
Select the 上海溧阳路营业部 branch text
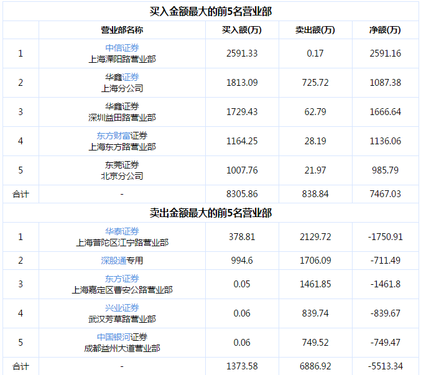pos(122,59)
